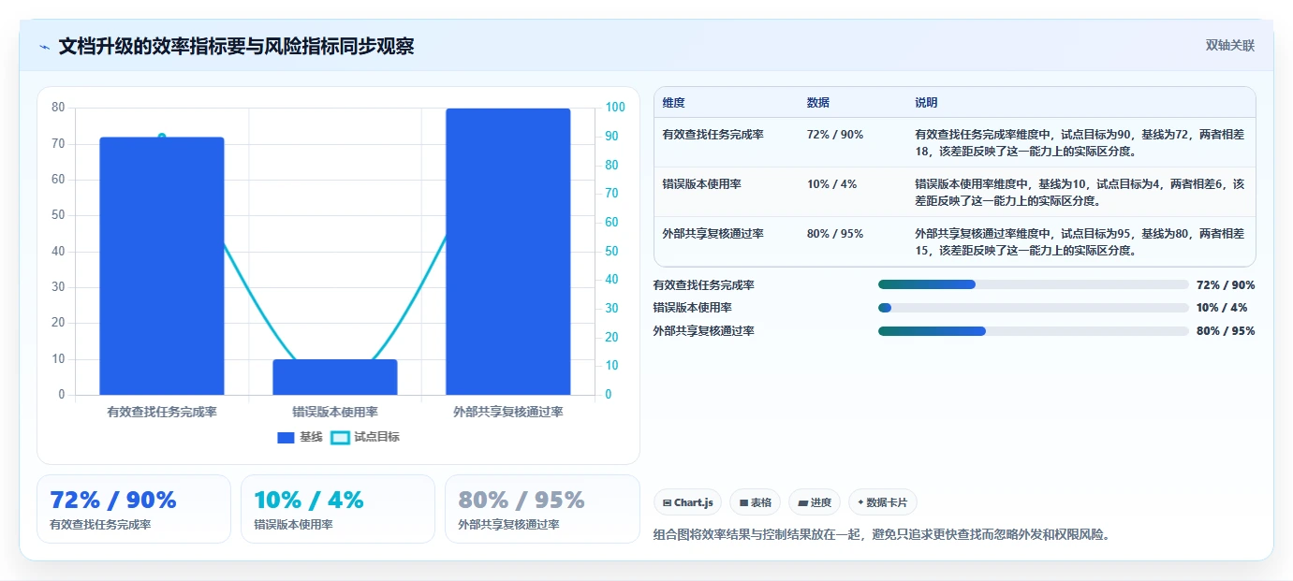Toggle the 试点目标 legend item
Viewport: 1293px width, 581px height.
tap(365, 437)
